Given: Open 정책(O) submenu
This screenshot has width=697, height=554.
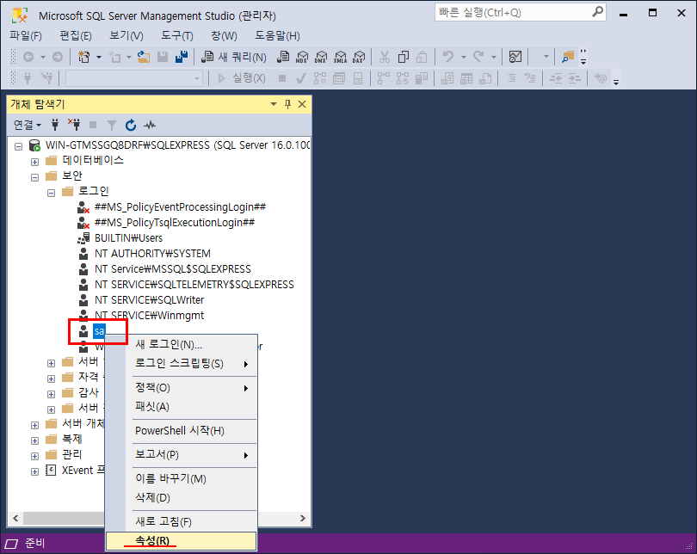Looking at the screenshot, I should (x=181, y=388).
